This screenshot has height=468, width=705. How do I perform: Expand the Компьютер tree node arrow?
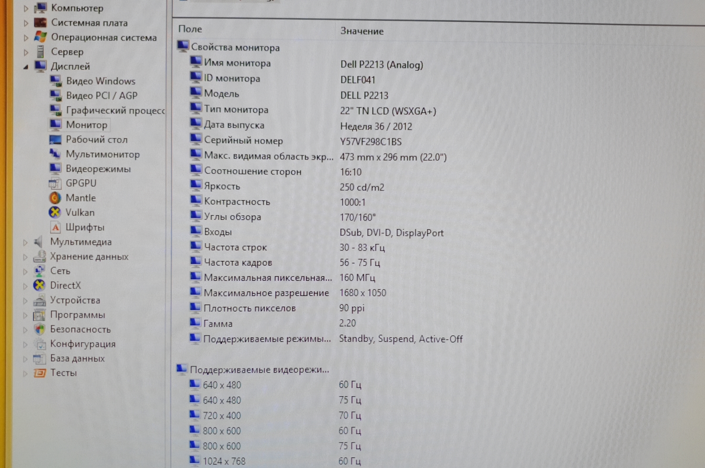tap(26, 8)
